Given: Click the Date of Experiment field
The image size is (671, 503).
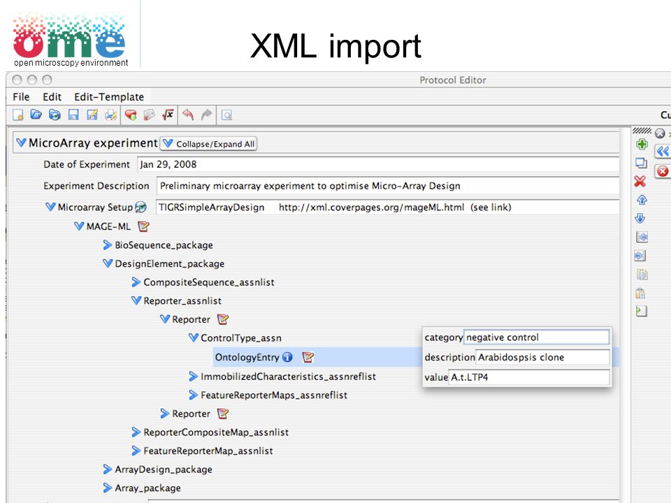Looking at the screenshot, I should [378, 165].
